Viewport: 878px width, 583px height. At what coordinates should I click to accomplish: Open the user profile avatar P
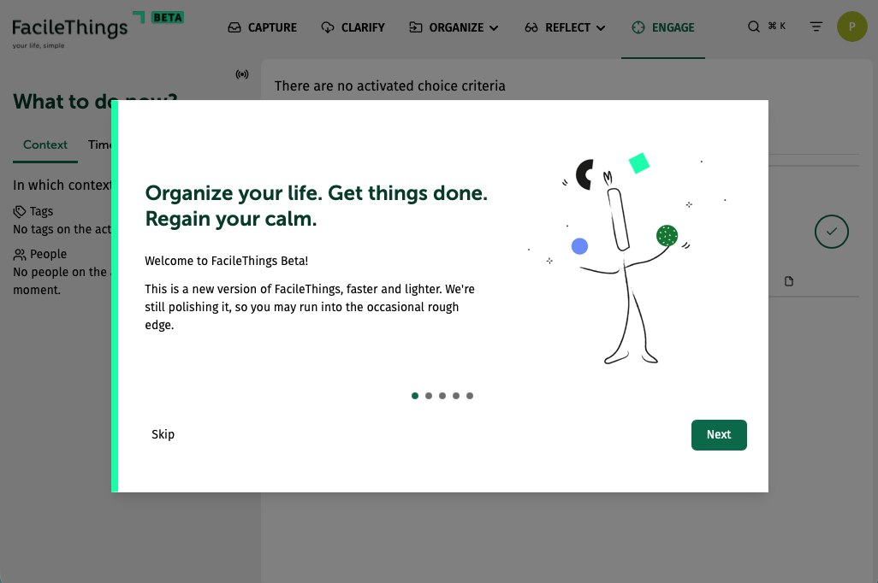pyautogui.click(x=851, y=26)
